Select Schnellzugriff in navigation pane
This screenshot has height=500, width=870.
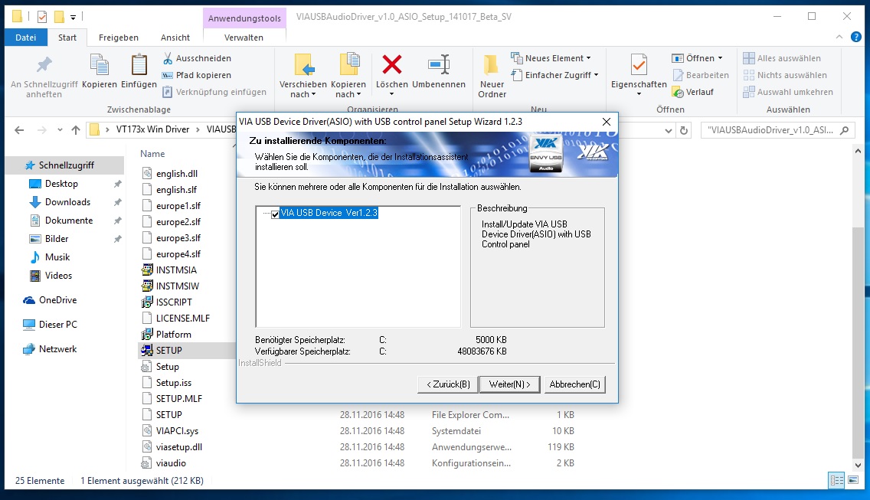coord(66,165)
